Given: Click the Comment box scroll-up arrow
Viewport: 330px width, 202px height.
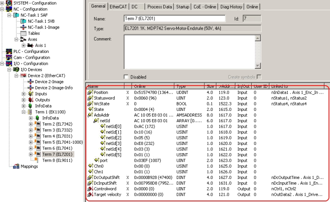Looking at the screenshot, I should (258, 38).
